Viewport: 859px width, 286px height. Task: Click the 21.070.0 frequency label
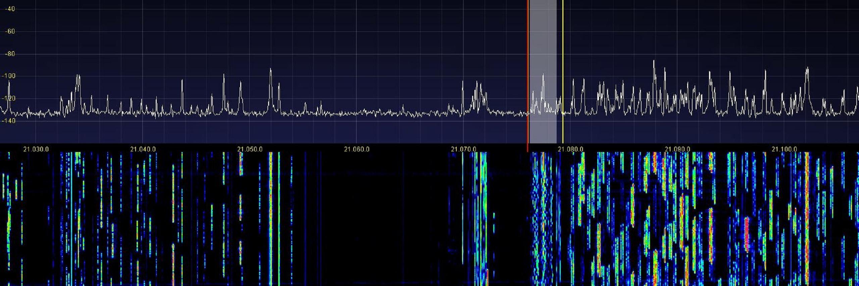coord(463,149)
